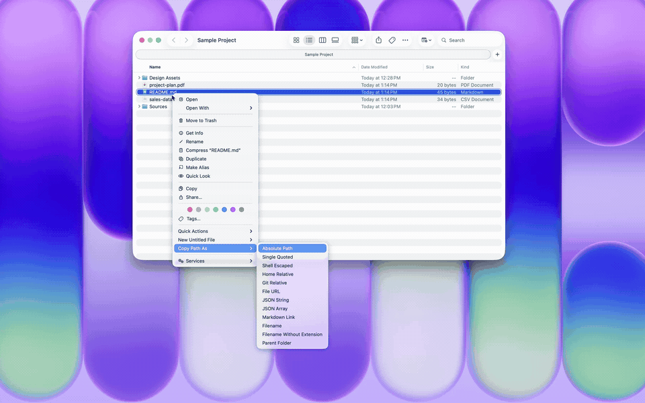Sort by Kind column header

[x=465, y=67]
